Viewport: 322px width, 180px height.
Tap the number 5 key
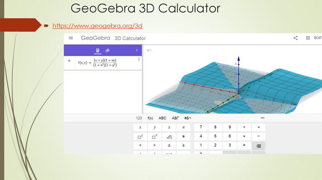[x=215, y=136]
